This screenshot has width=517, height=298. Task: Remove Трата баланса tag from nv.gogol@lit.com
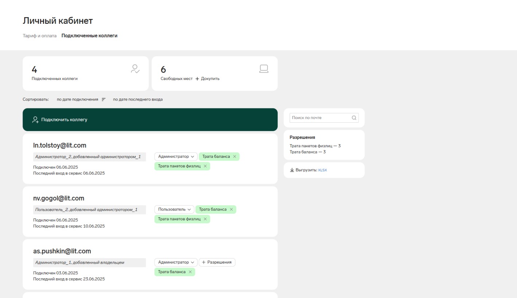click(x=231, y=209)
